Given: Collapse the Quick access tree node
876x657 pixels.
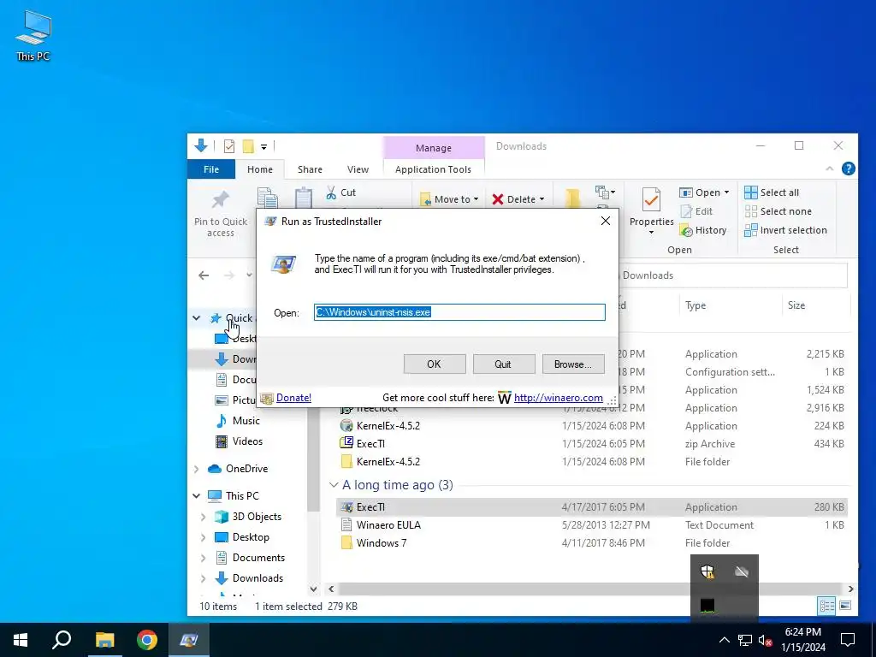Looking at the screenshot, I should [x=196, y=318].
